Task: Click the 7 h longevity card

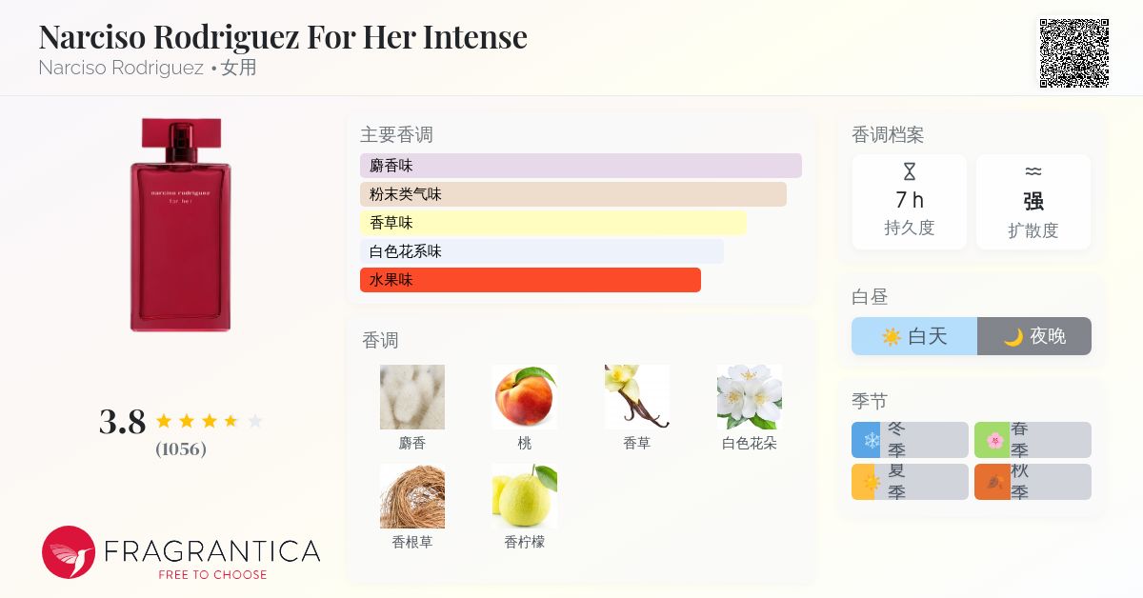Action: point(909,202)
